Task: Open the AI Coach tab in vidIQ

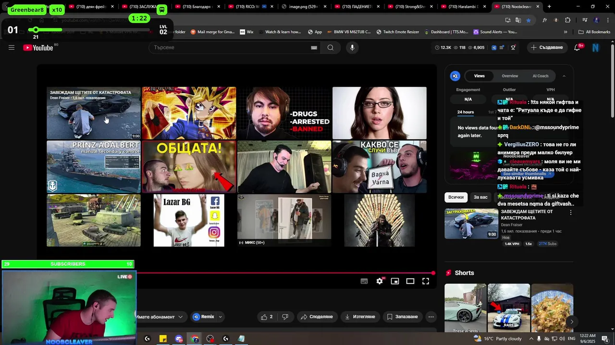Action: click(541, 76)
